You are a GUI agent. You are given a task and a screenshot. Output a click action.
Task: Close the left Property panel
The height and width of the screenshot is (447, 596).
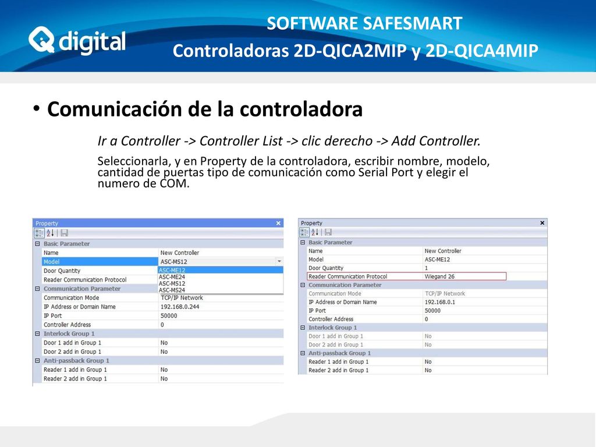pos(278,223)
